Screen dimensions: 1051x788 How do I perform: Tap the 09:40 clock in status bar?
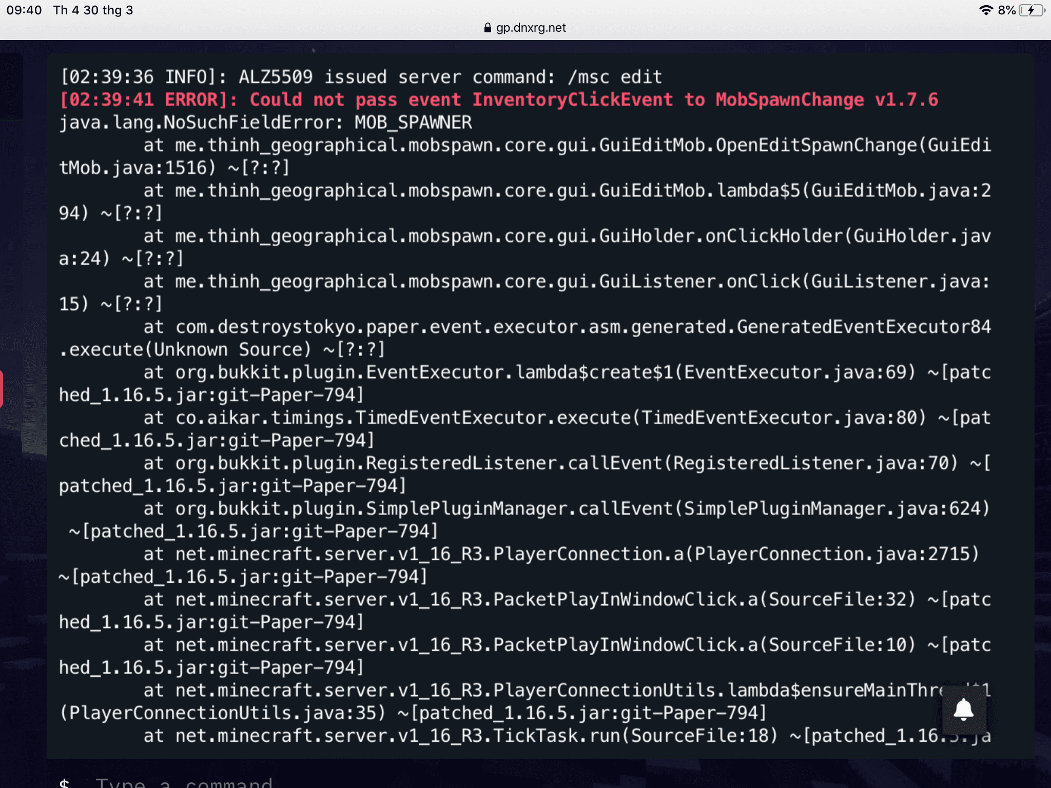(24, 10)
